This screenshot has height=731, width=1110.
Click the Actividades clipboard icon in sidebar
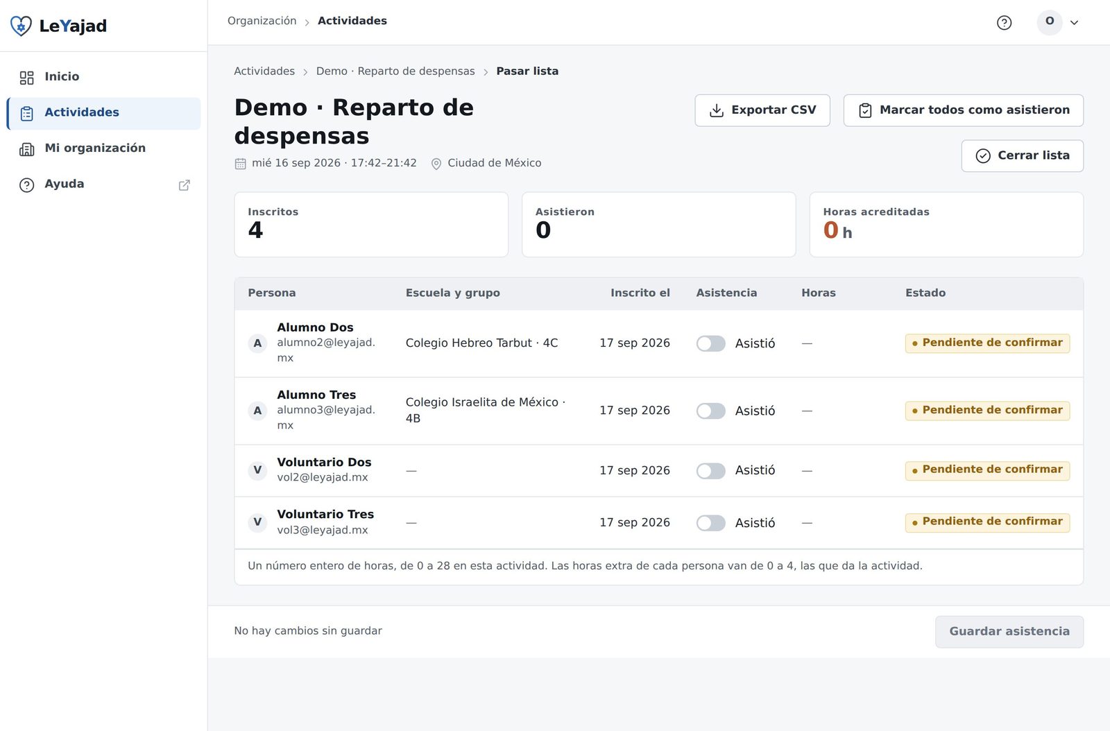coord(27,114)
